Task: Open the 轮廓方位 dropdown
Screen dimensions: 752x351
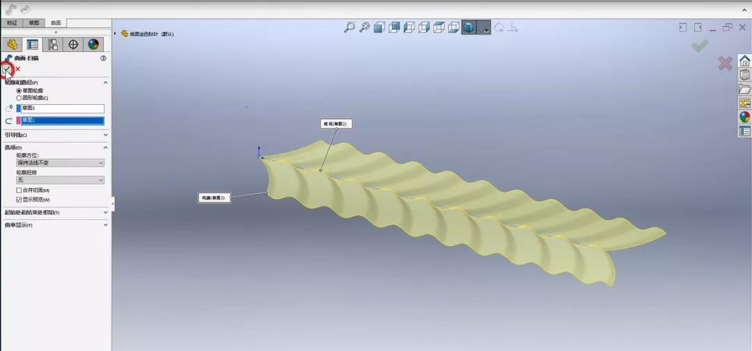Action: click(61, 163)
